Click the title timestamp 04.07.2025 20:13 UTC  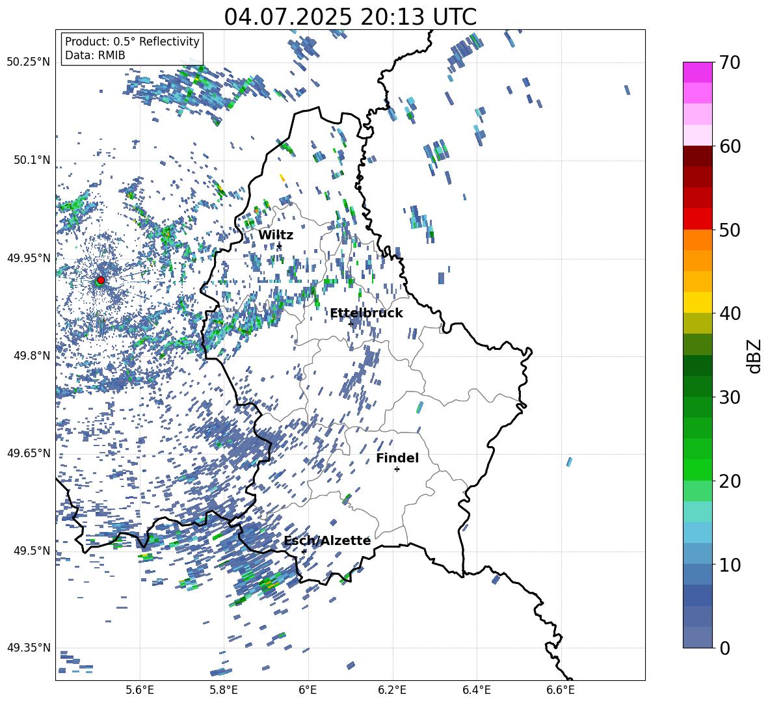350,17
